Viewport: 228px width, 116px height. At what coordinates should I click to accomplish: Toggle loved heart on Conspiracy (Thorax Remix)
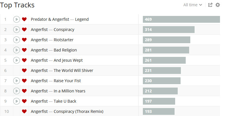tap(24, 111)
